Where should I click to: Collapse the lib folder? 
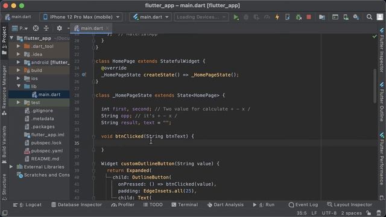coord(19,86)
